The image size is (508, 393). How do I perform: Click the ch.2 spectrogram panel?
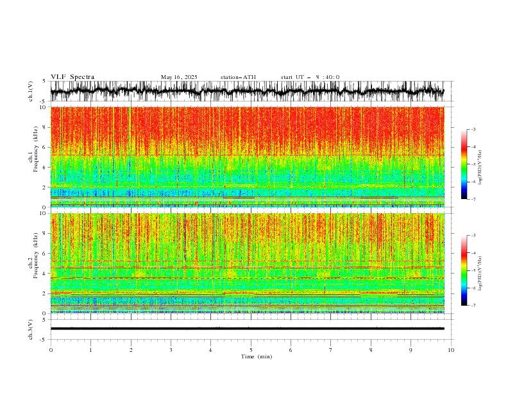[x=247, y=263]
